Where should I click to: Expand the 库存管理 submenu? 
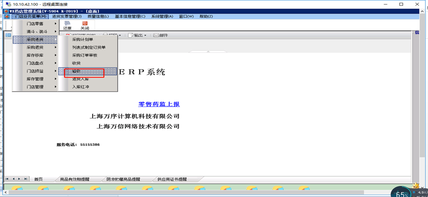[36, 79]
